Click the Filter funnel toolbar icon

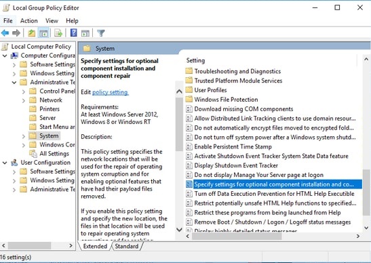[101, 33]
